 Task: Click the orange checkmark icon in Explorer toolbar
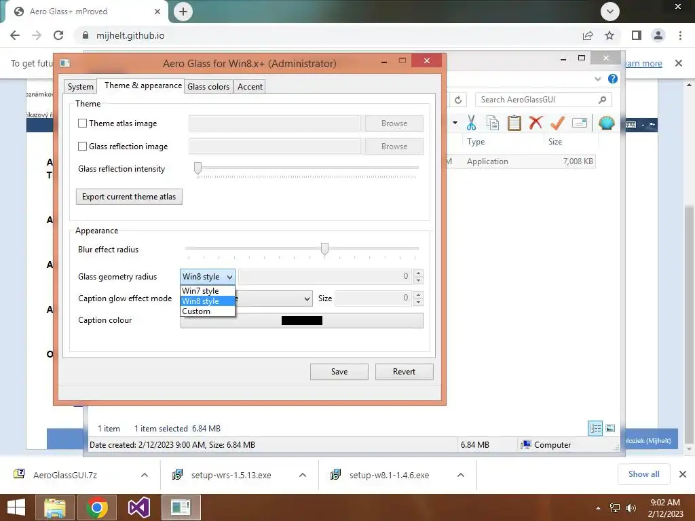(557, 123)
